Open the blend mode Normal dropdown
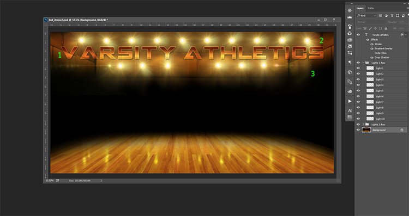 (371, 22)
